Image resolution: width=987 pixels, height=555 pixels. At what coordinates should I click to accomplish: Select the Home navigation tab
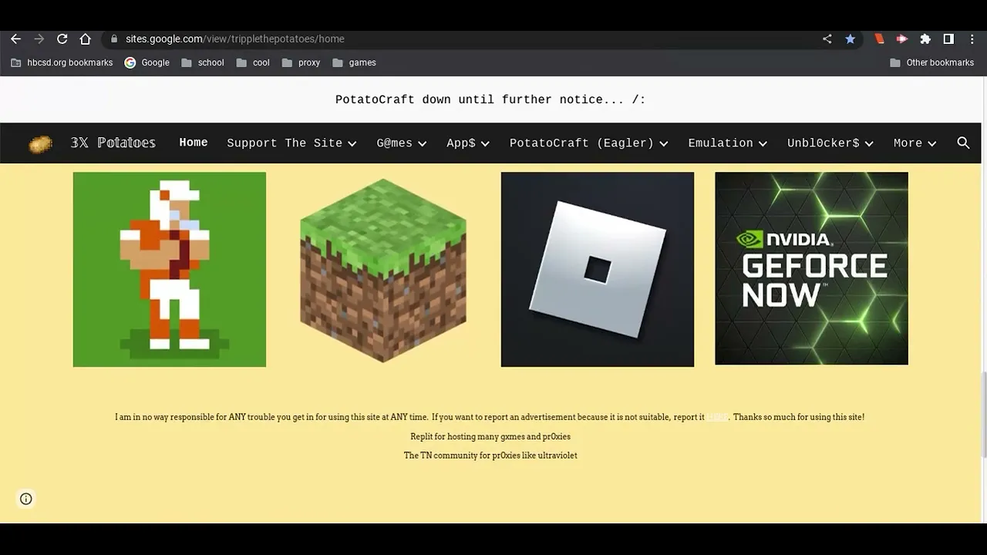click(194, 143)
